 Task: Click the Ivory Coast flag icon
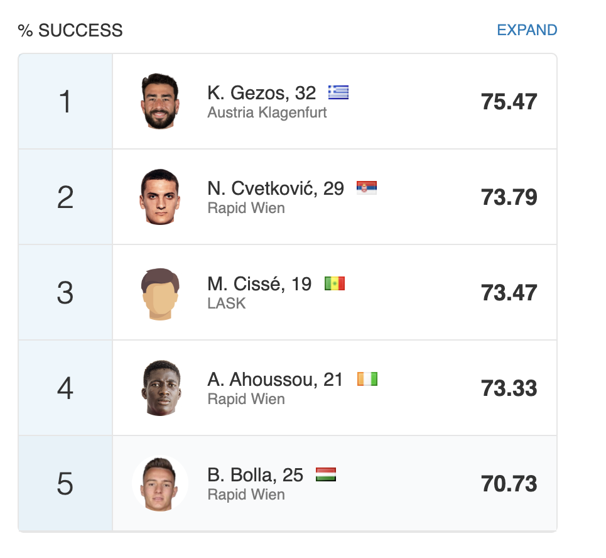pos(367,379)
